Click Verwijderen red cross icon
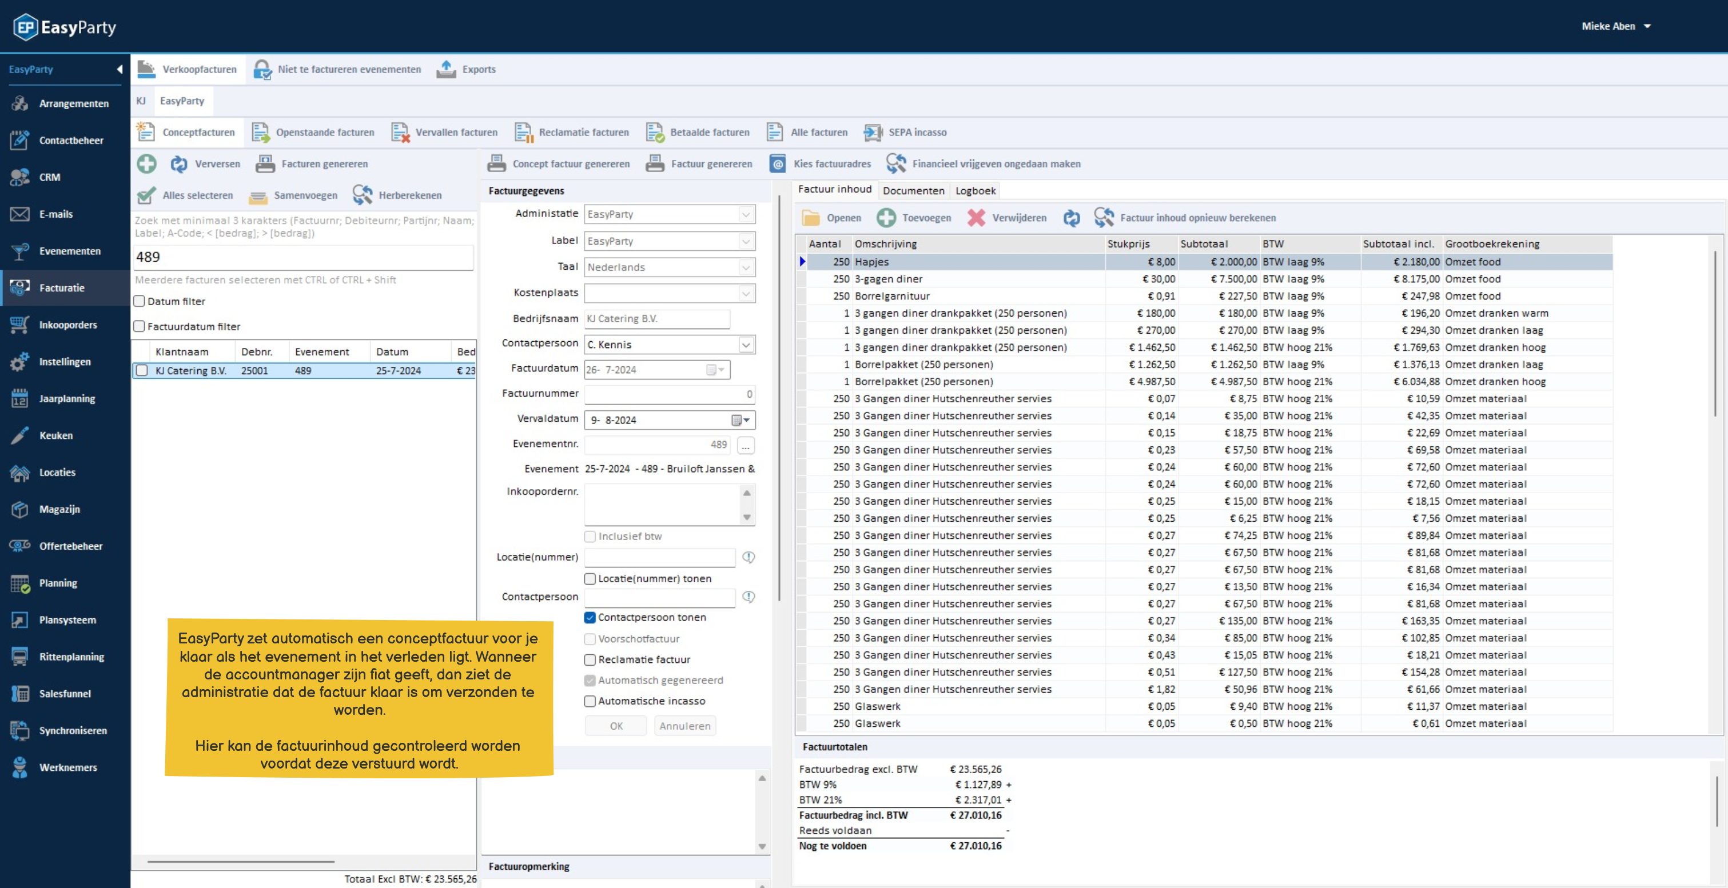The width and height of the screenshot is (1728, 888). (976, 218)
